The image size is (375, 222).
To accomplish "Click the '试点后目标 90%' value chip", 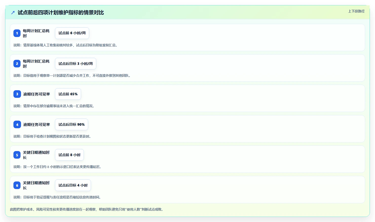I will coord(71,124).
